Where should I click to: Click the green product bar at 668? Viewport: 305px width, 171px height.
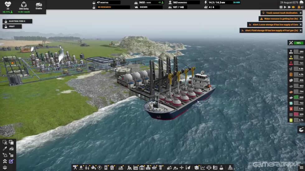pos(296,97)
